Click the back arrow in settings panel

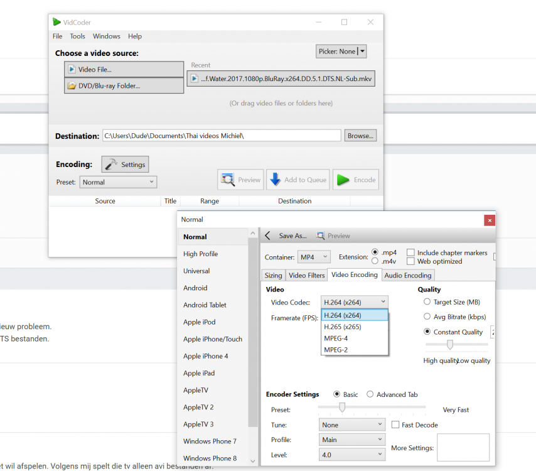click(x=267, y=236)
